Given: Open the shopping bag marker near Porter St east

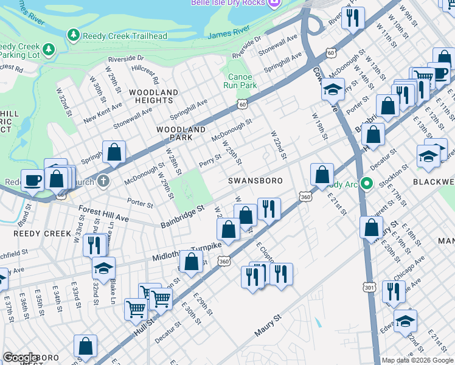Looking at the screenshot, I should (x=387, y=106).
